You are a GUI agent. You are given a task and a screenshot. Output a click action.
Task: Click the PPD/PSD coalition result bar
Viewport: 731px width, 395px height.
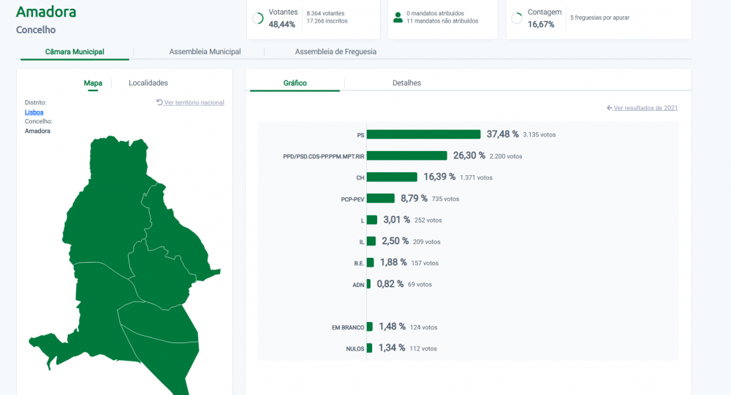pyautogui.click(x=407, y=156)
